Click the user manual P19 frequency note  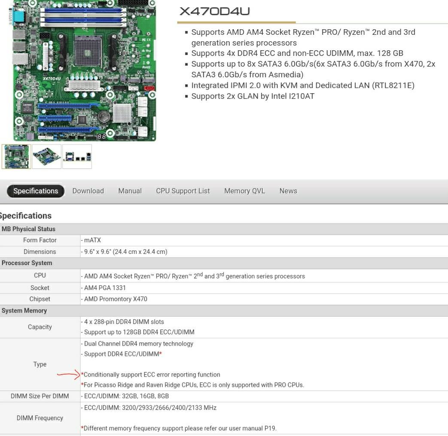tap(179, 428)
